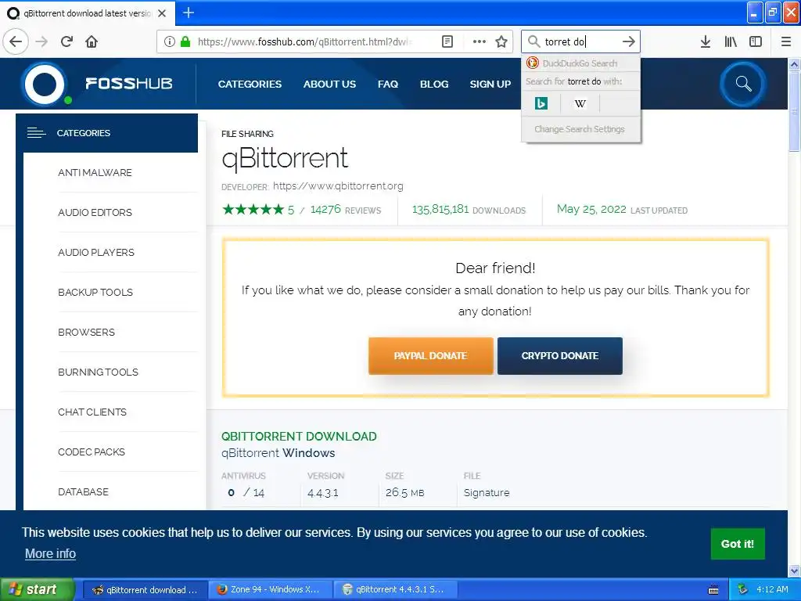This screenshot has width=801, height=601.
Task: Click the system tray keyboard icon
Action: pos(713,590)
